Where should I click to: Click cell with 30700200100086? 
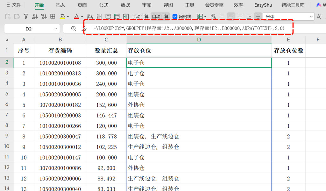[x=60, y=168]
